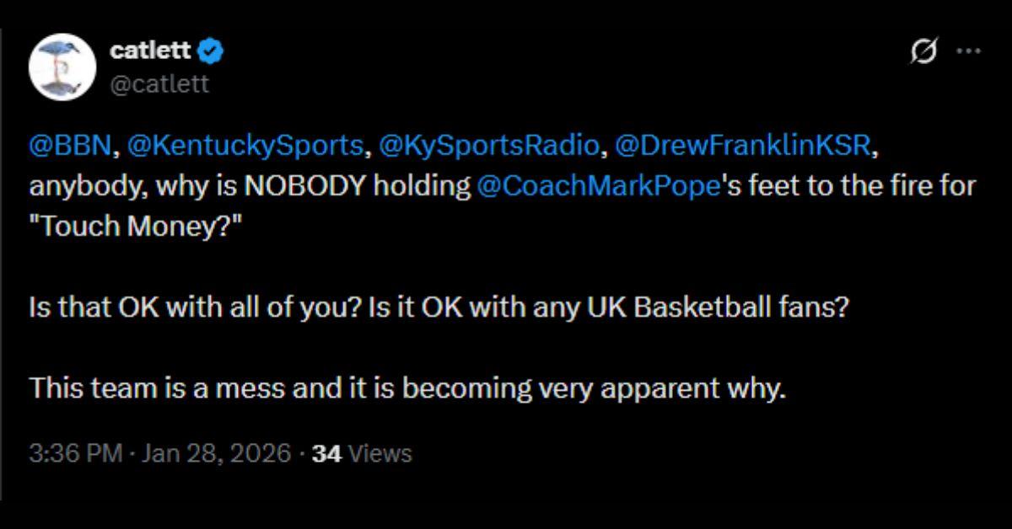Viewport: 1012px width, 529px height.
Task: Open the Grok analysis icon on the post
Action: pyautogui.click(x=921, y=51)
